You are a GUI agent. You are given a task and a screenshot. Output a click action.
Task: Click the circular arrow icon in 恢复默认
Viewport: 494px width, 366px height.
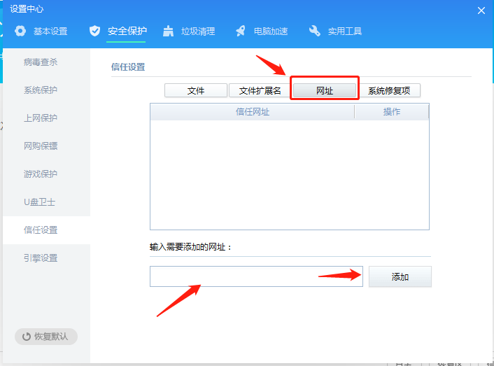click(27, 337)
